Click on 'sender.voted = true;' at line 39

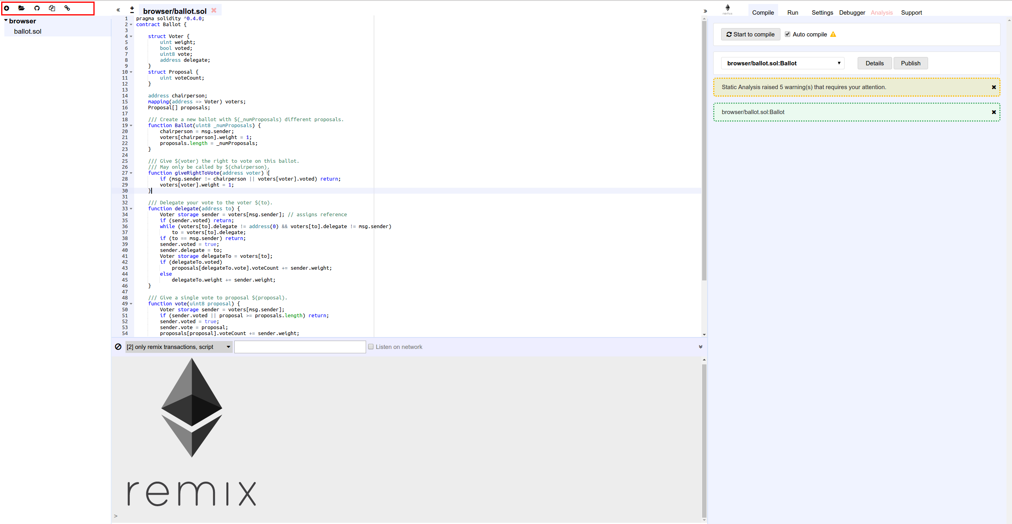click(189, 244)
